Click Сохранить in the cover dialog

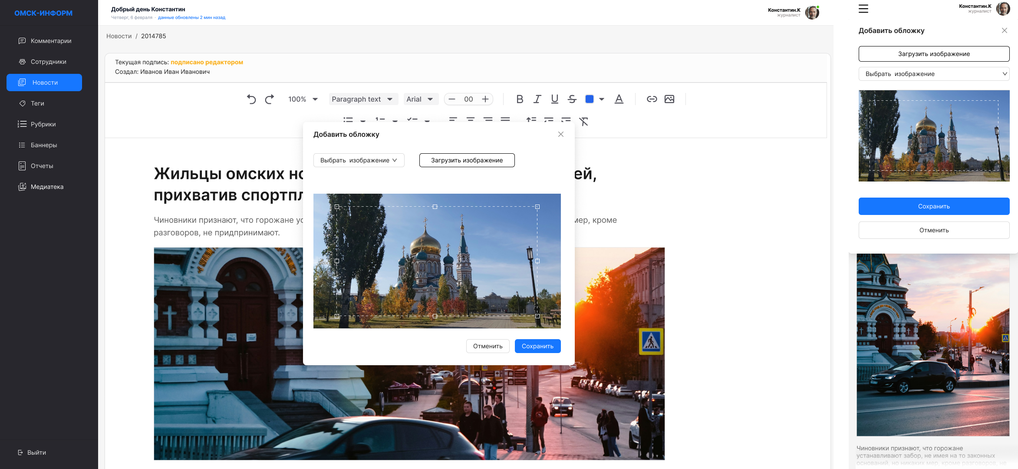(537, 346)
